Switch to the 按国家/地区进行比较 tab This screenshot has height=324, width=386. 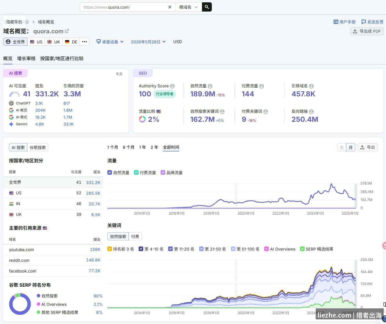tap(62, 58)
